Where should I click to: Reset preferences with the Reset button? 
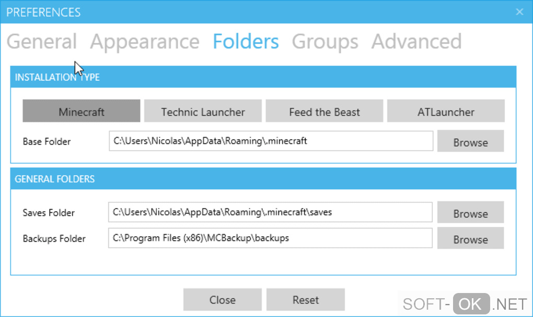306,300
